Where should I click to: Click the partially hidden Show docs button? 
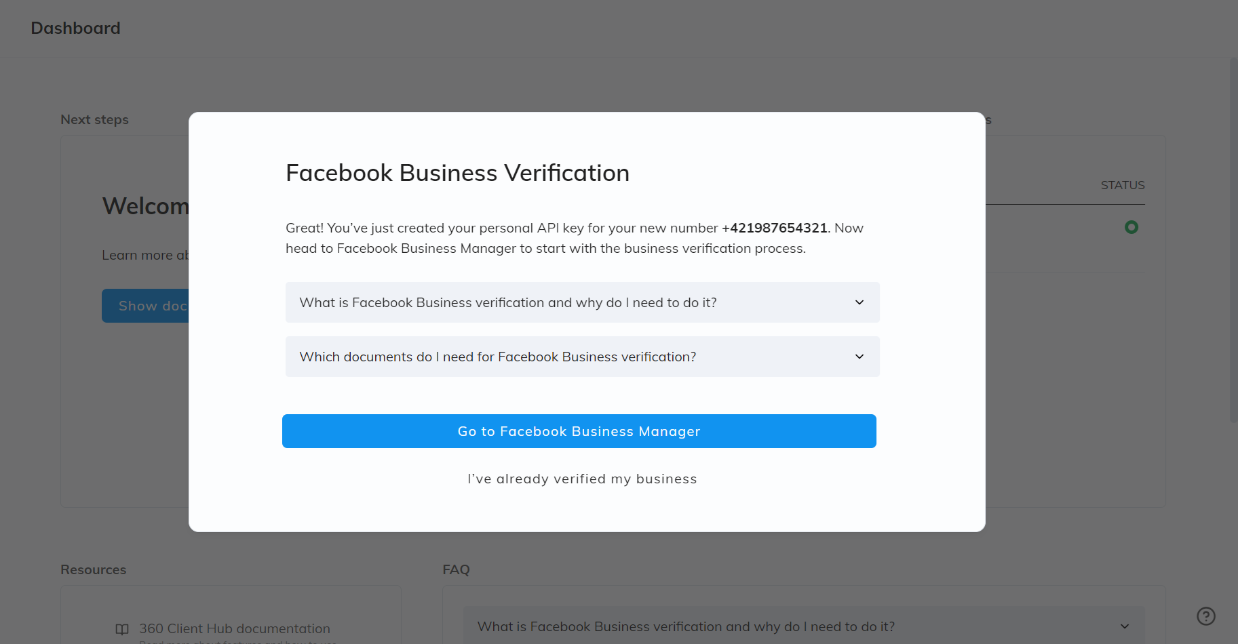click(x=146, y=306)
